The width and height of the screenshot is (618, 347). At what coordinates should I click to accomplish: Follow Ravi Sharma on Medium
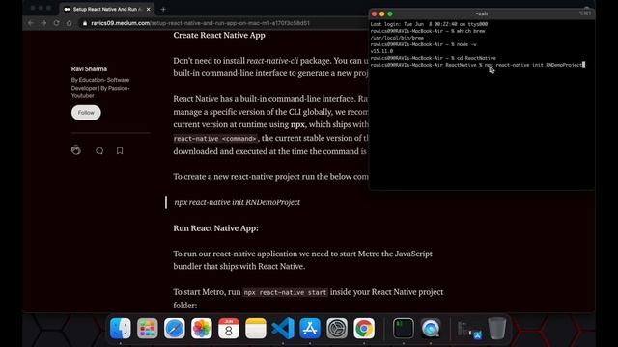[x=86, y=113]
